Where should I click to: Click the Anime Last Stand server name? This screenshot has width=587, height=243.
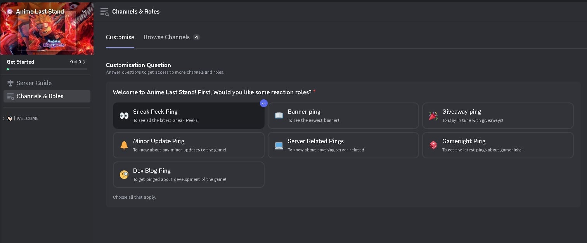click(x=40, y=12)
